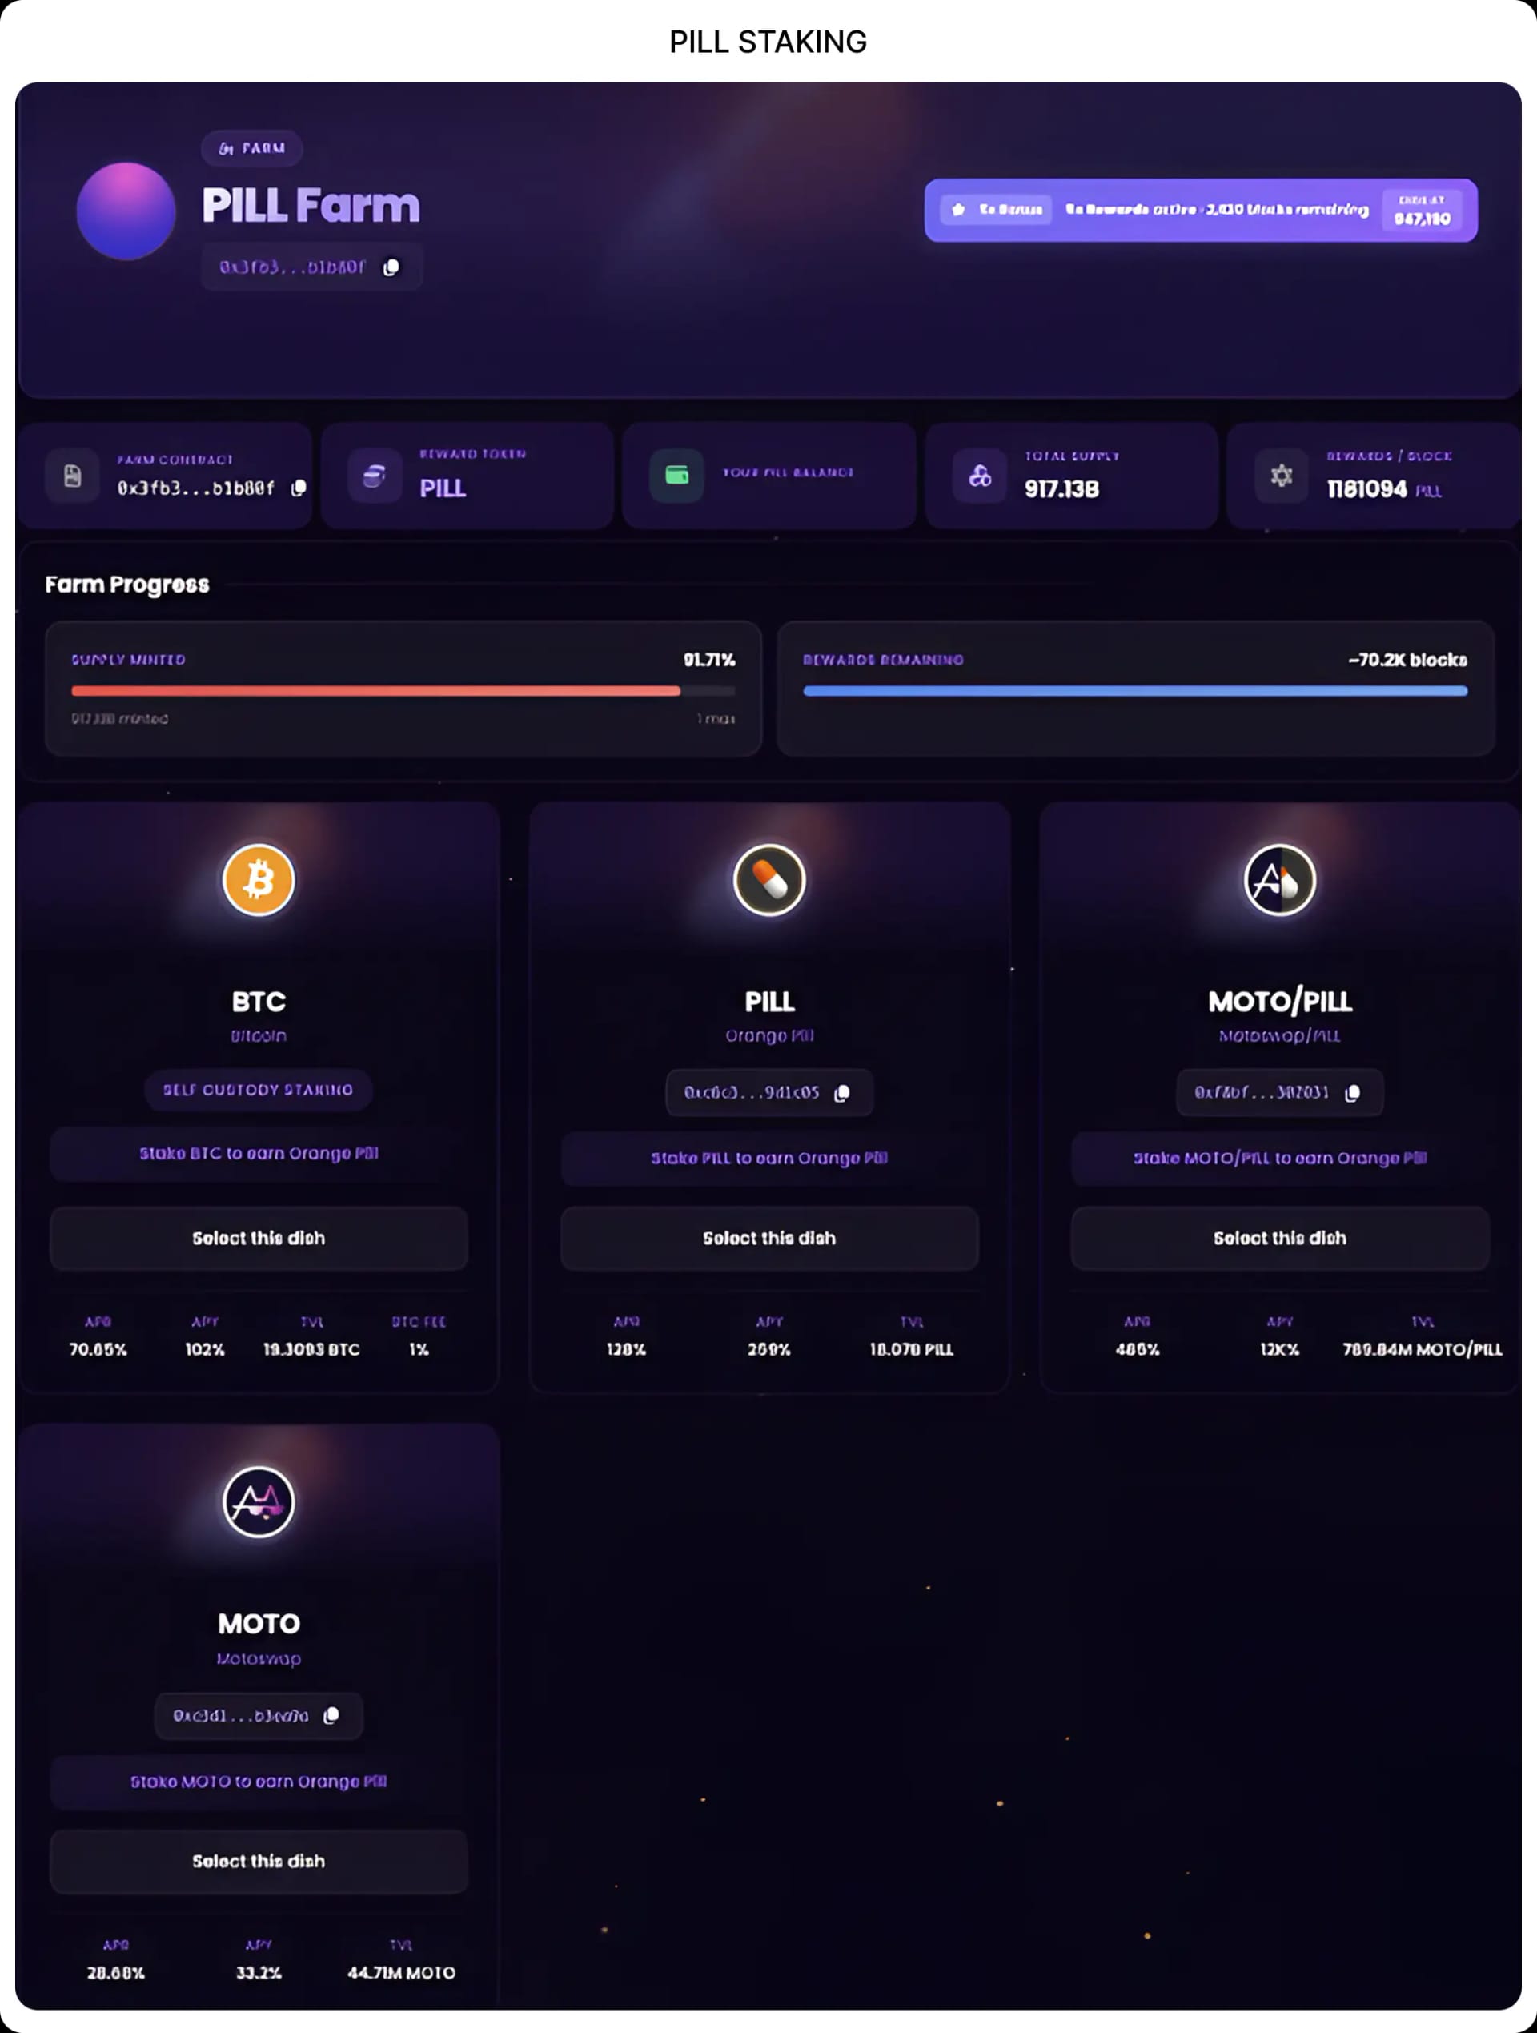Click the purple rewards status banner
Viewport: 1537px width, 2033px height.
(1201, 211)
